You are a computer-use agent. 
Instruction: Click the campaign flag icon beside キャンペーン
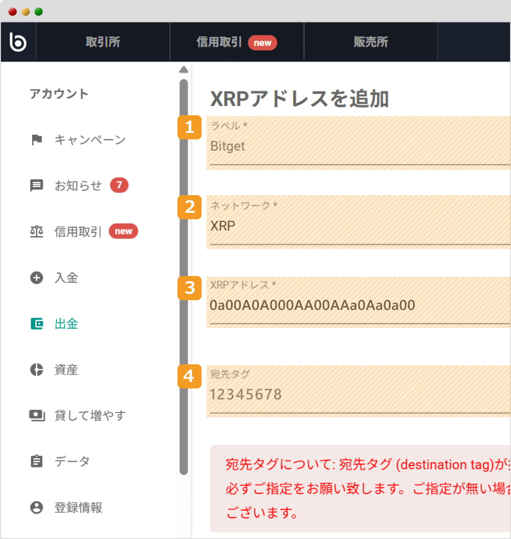[x=37, y=139]
